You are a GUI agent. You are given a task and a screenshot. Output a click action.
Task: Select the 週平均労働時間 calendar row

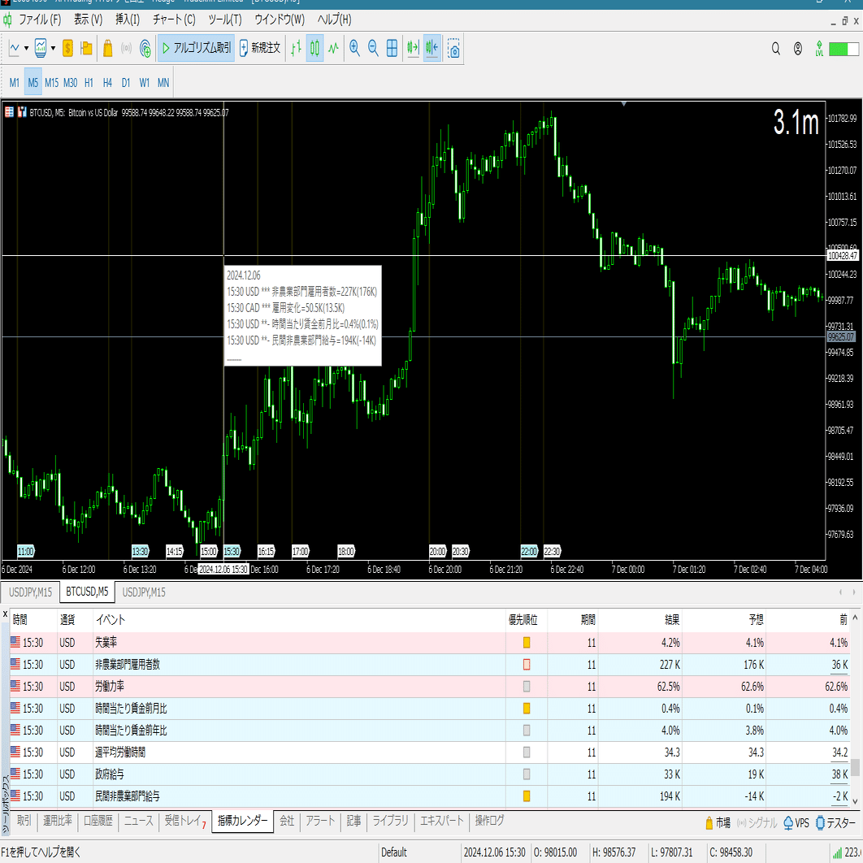tap(430, 752)
